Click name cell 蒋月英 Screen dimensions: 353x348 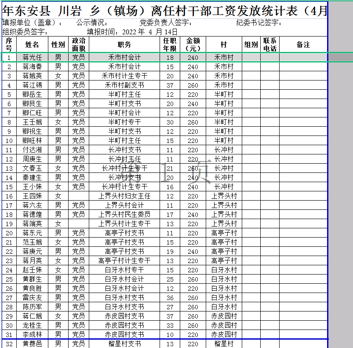[32, 260]
